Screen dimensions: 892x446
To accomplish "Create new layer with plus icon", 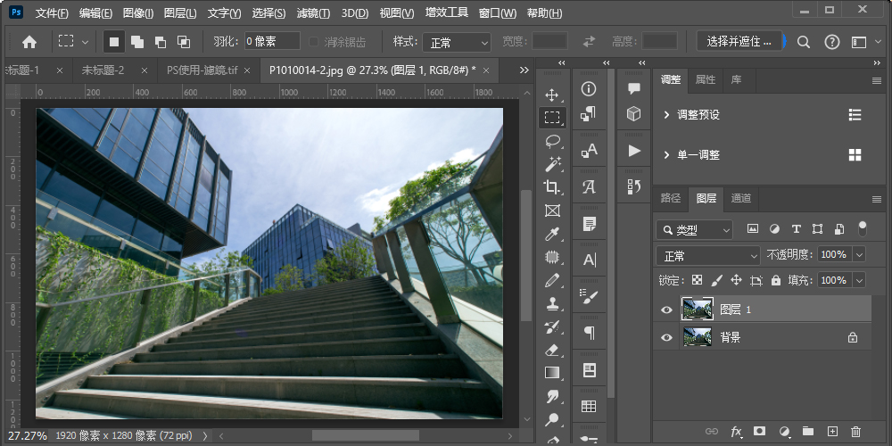I will pos(832,432).
